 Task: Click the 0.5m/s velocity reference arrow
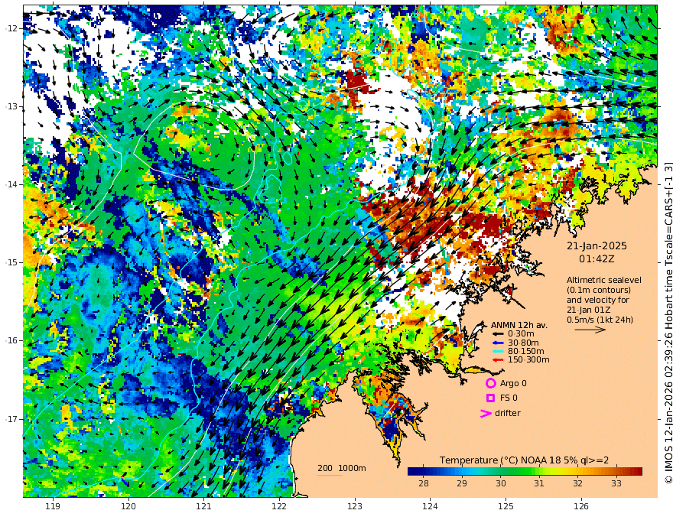pyautogui.click(x=590, y=330)
